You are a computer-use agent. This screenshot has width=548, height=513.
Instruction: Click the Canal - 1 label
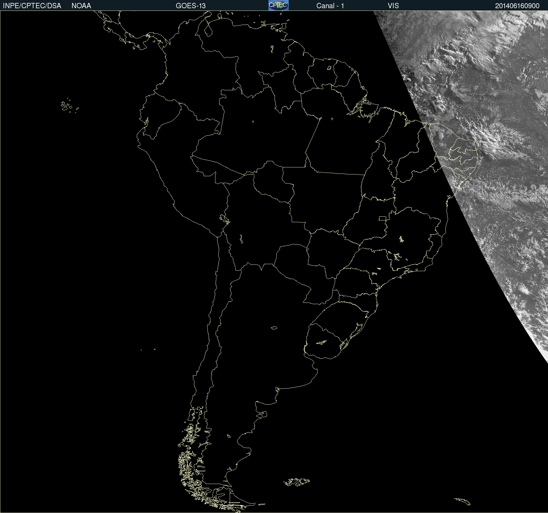click(x=330, y=6)
